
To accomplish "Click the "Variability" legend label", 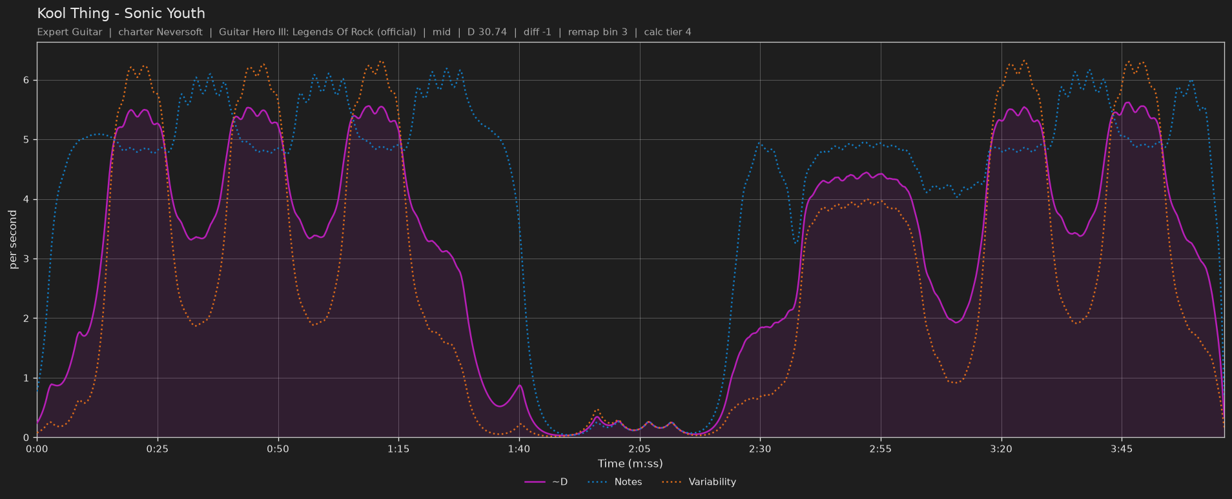I will 712,482.
